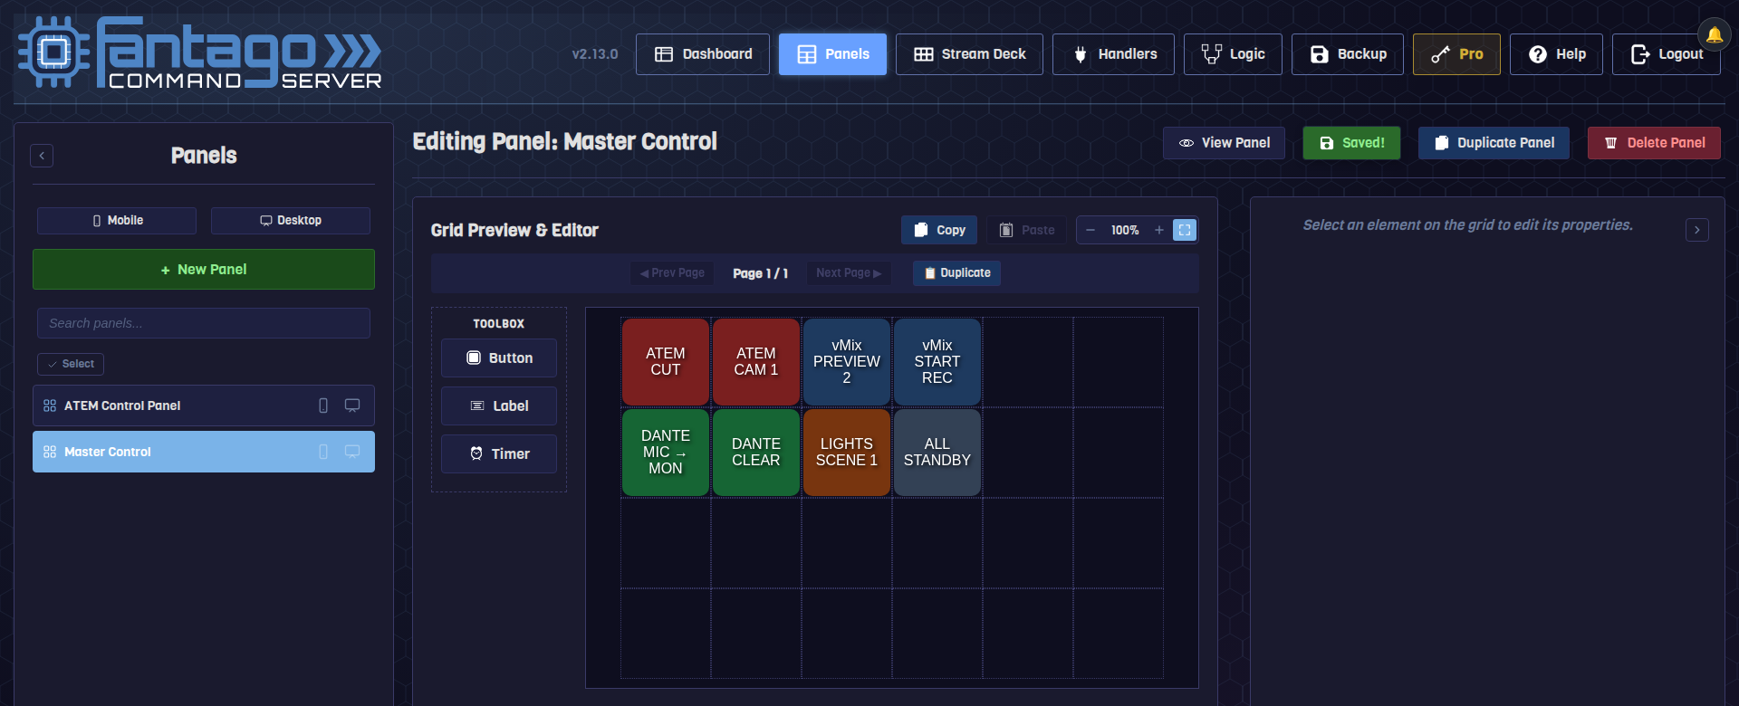Filter panels by Desktop
1739x706 pixels.
[291, 221]
